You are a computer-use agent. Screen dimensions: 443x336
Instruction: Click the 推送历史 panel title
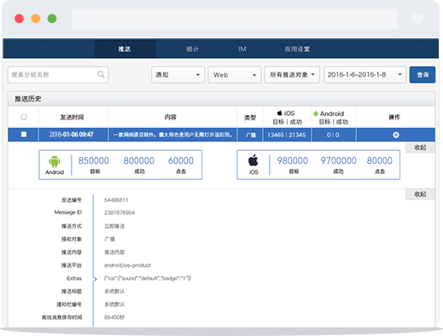click(28, 99)
